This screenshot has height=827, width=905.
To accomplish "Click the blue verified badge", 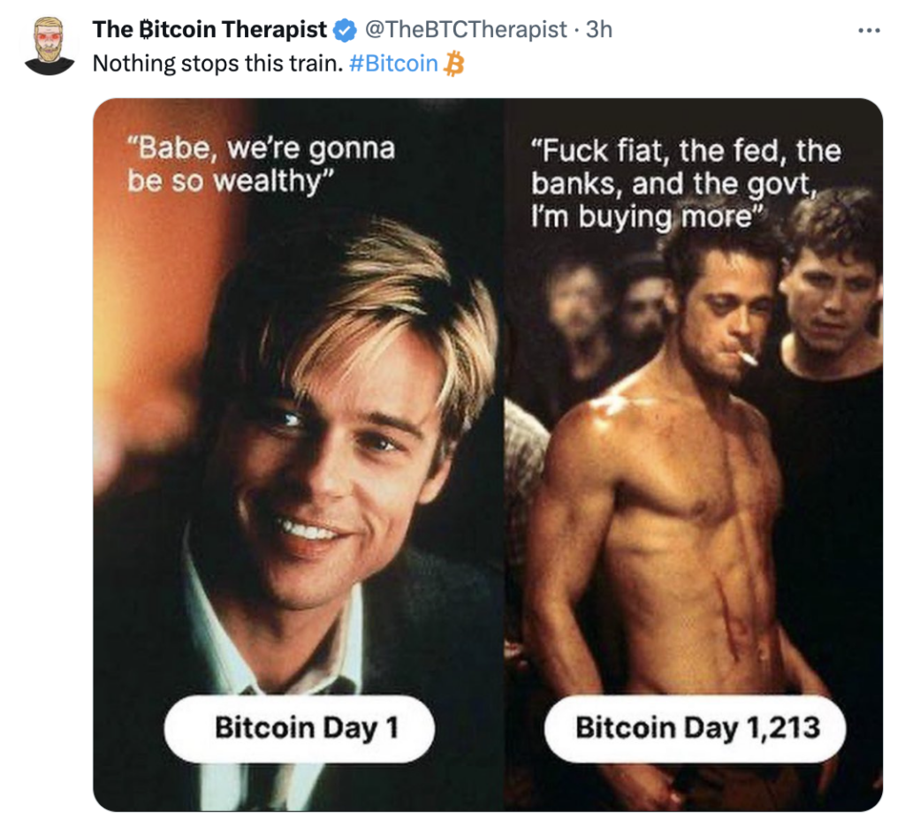I will pyautogui.click(x=343, y=30).
